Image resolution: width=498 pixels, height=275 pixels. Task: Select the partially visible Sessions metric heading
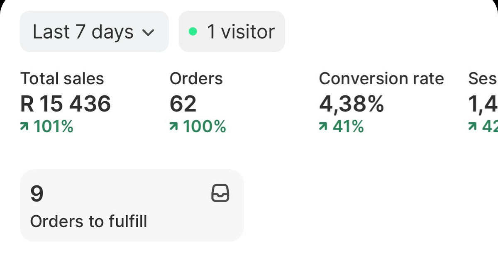click(x=483, y=79)
